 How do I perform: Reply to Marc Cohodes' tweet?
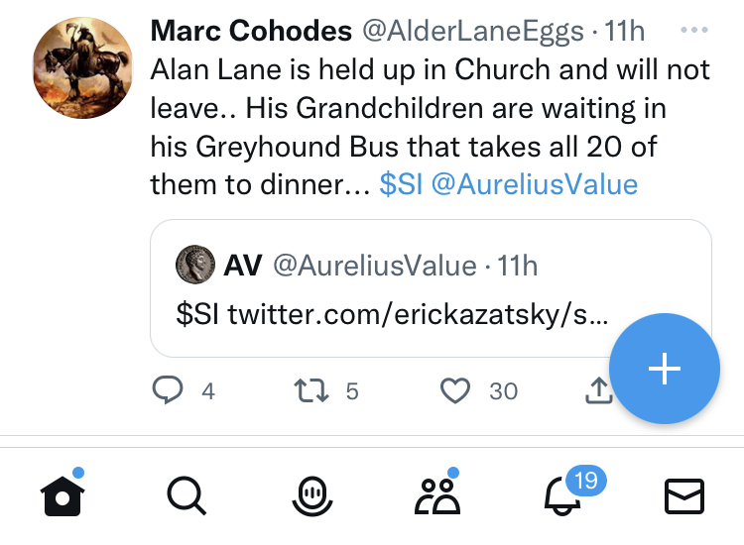pyautogui.click(x=169, y=390)
